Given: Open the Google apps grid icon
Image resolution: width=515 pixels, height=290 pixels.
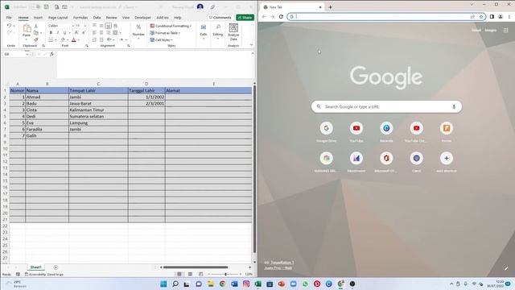Looking at the screenshot, I should click(505, 31).
